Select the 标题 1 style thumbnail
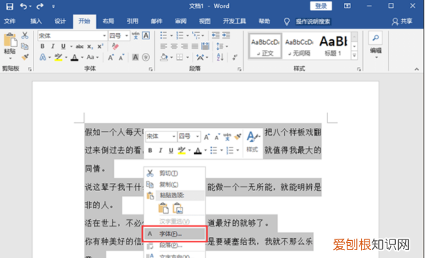 click(333, 46)
